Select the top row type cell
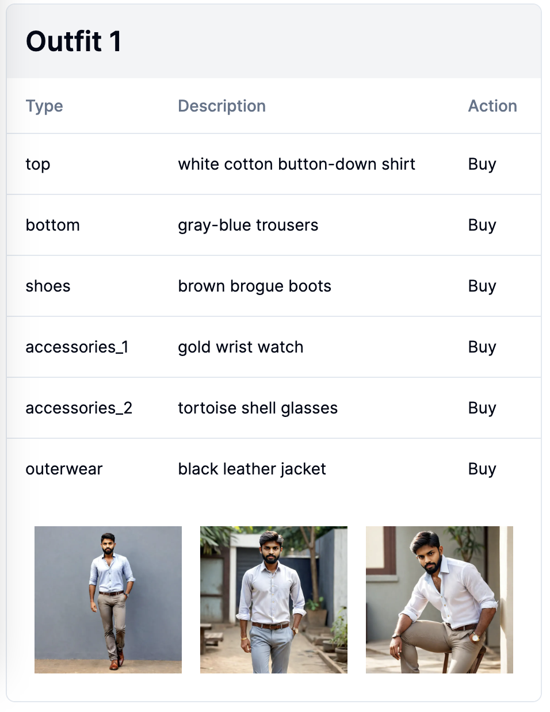 (38, 164)
